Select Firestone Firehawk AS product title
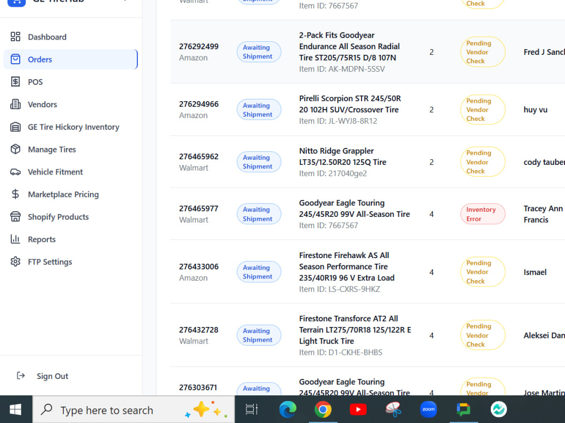Image resolution: width=565 pixels, height=423 pixels. coord(347,267)
